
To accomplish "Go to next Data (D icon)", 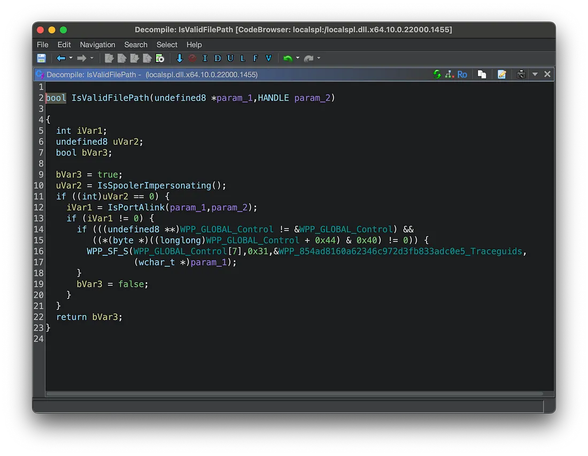I will coord(218,58).
